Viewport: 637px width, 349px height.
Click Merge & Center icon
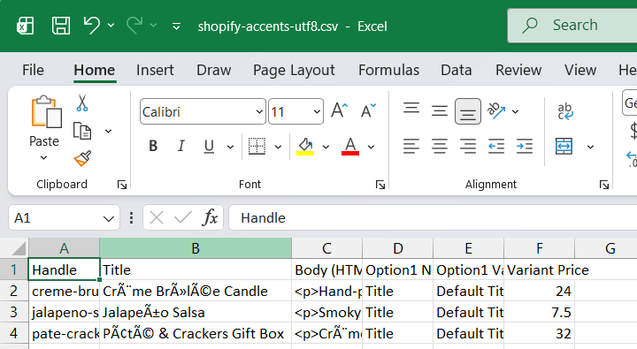click(x=564, y=146)
